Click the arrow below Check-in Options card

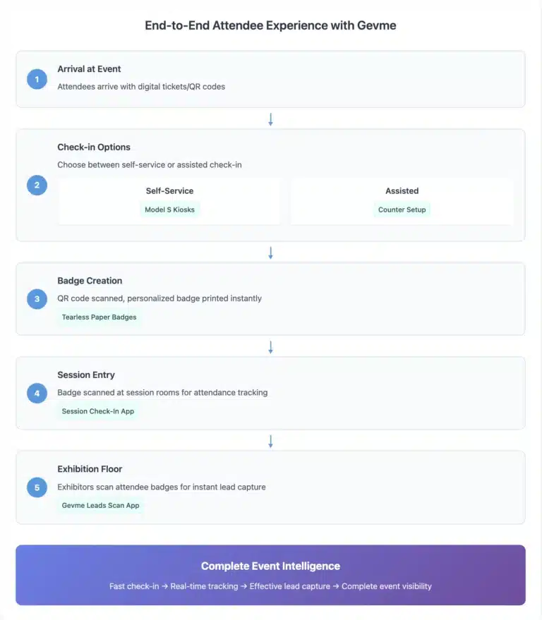click(x=270, y=253)
